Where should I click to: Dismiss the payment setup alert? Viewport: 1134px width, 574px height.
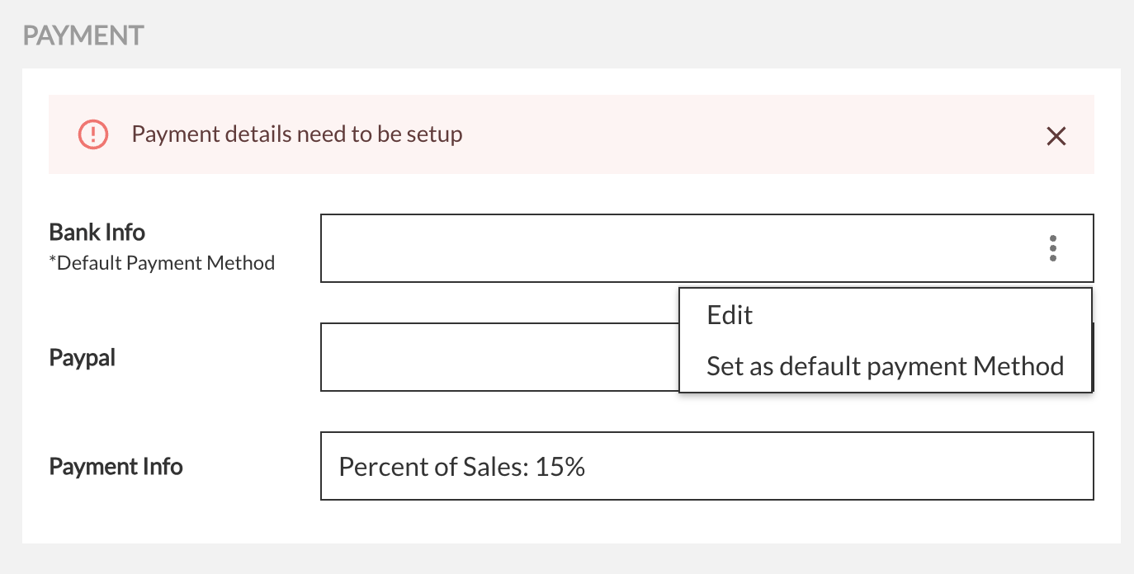[x=1056, y=136]
